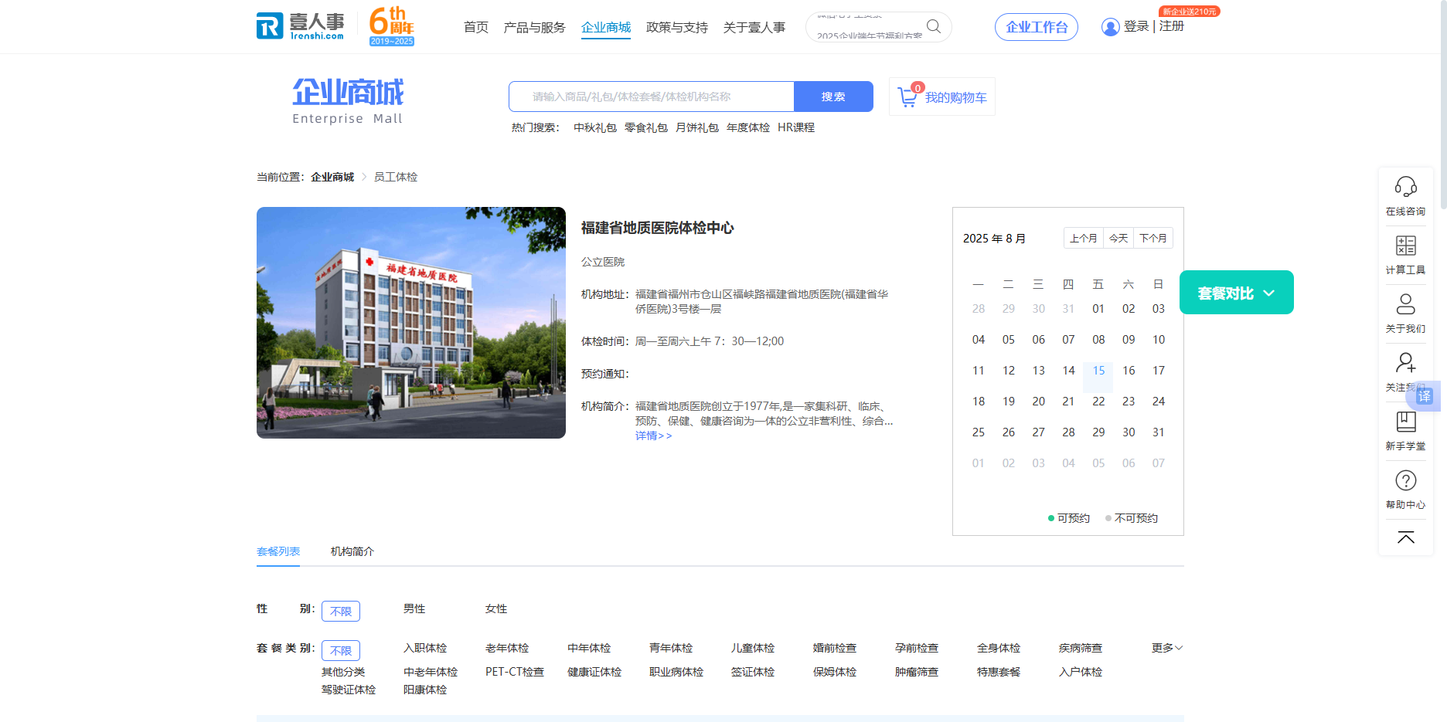Select 驾驶证体检 package category
The image size is (1447, 722).
click(x=349, y=690)
